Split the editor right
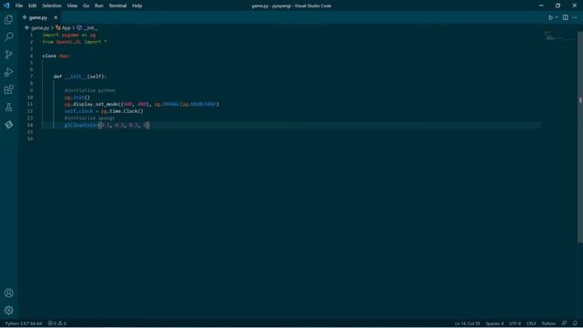The image size is (583, 328). tap(565, 17)
